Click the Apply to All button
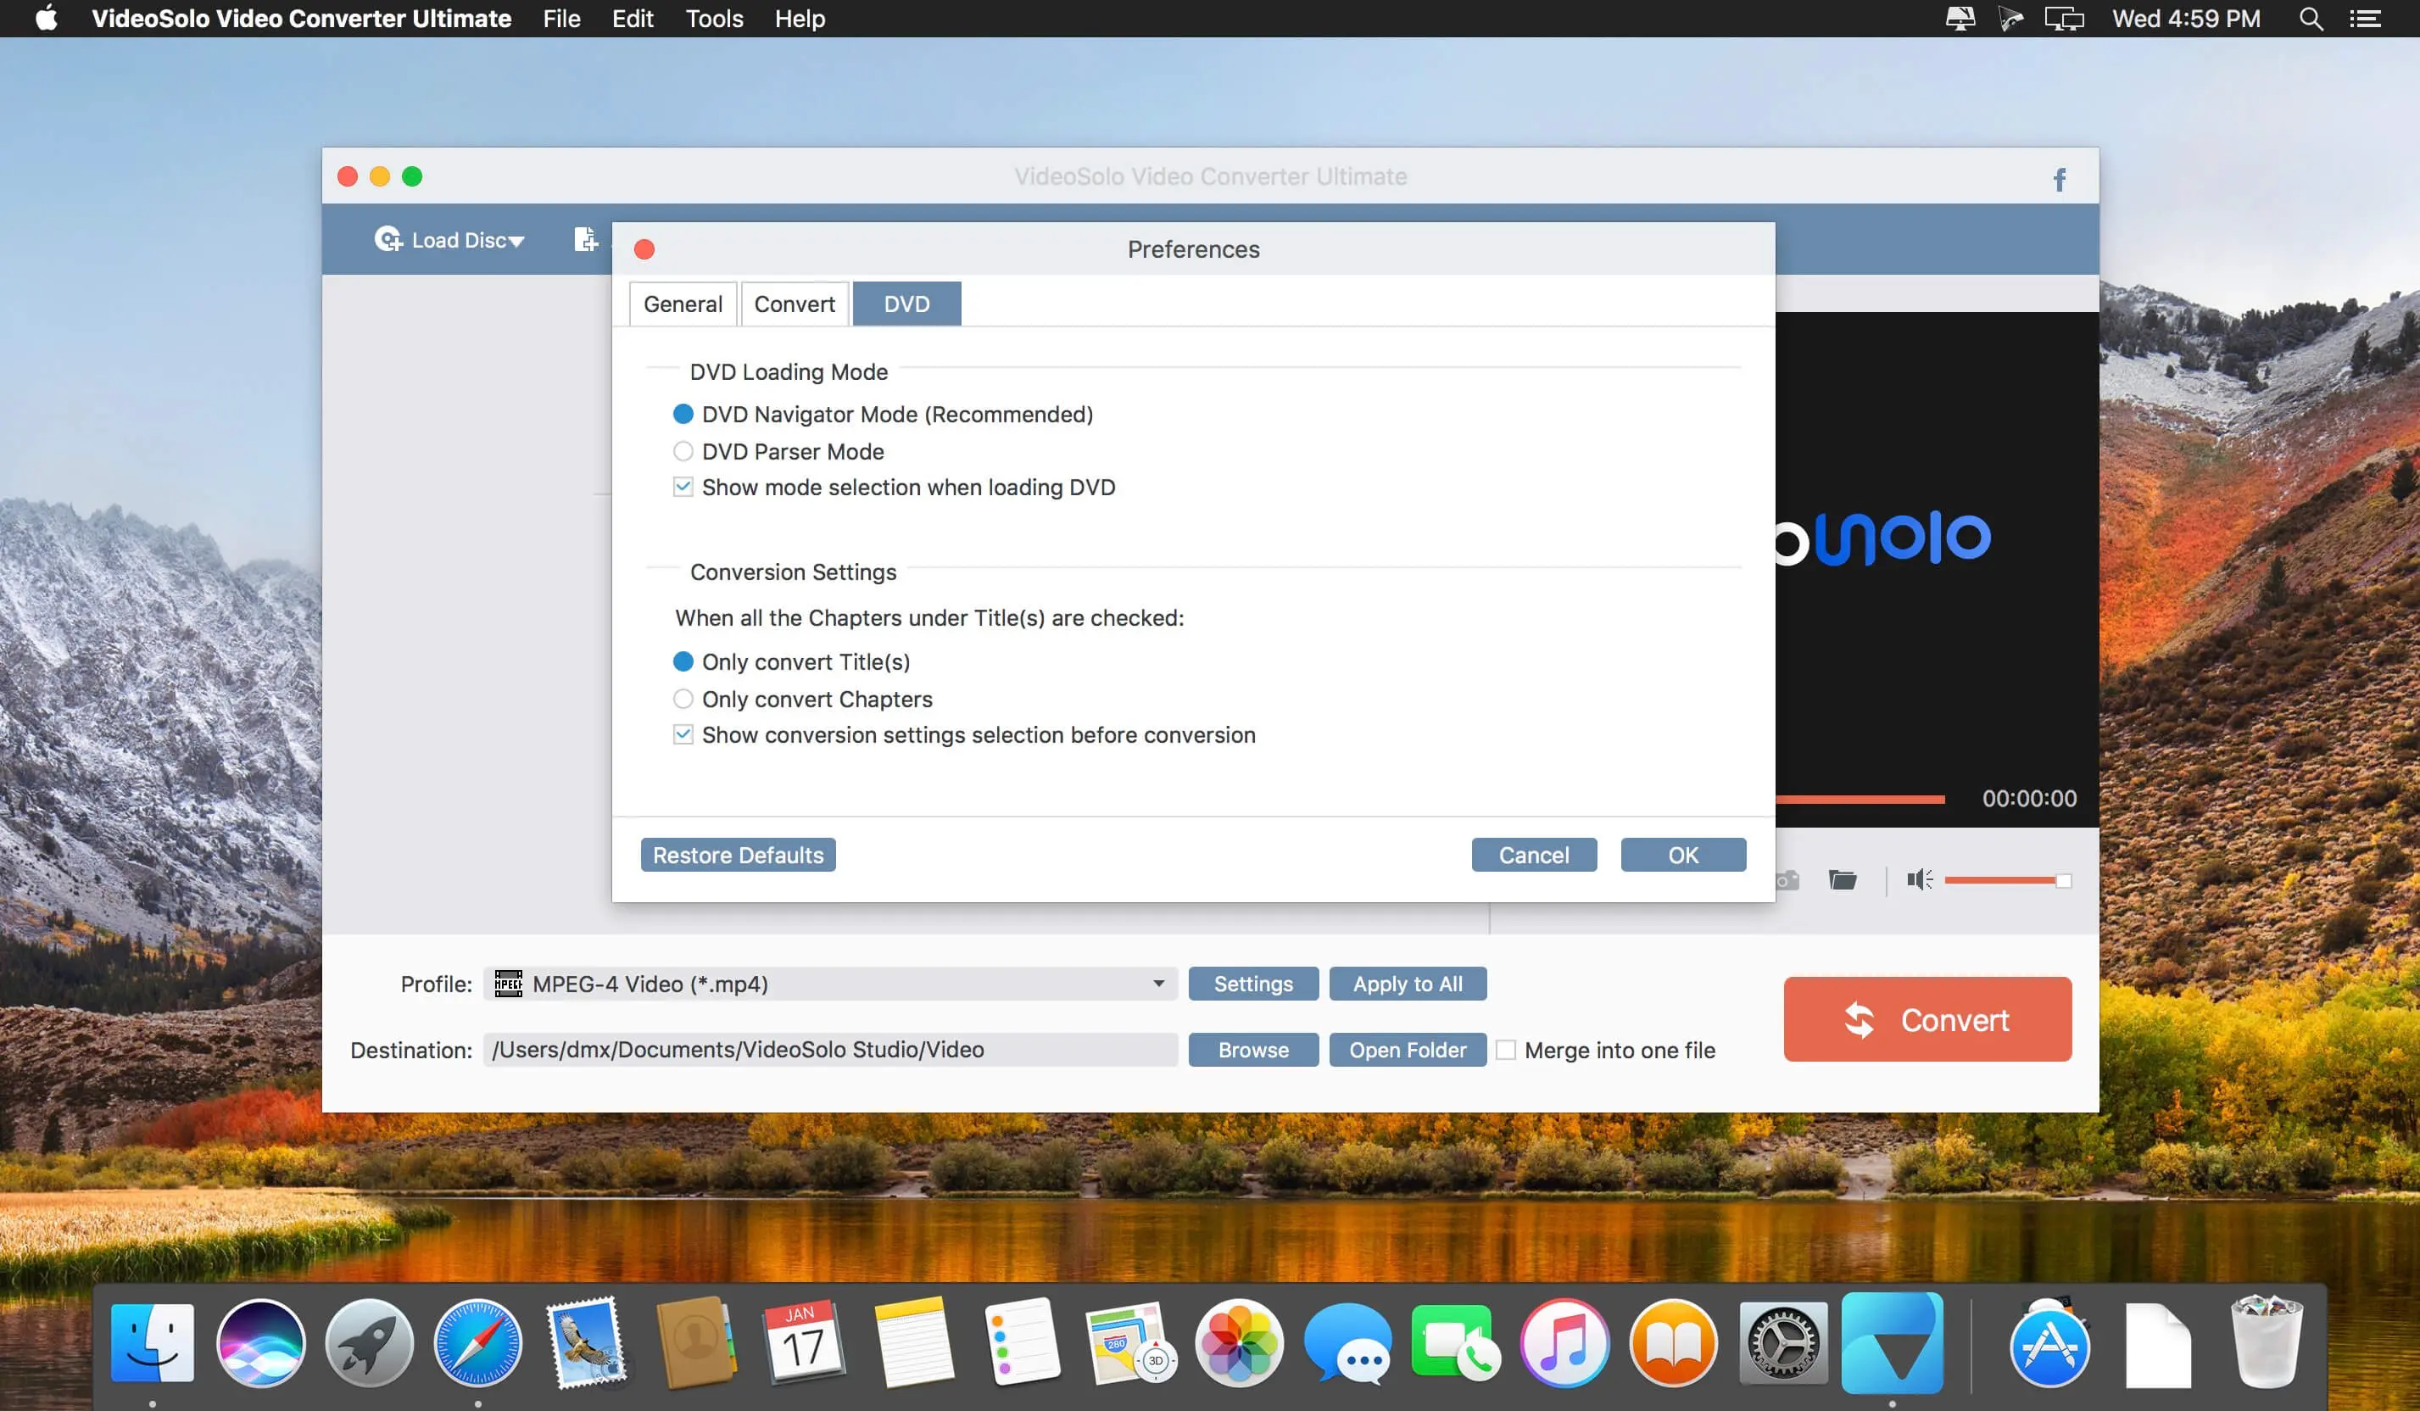Image resolution: width=2420 pixels, height=1411 pixels. [x=1409, y=983]
